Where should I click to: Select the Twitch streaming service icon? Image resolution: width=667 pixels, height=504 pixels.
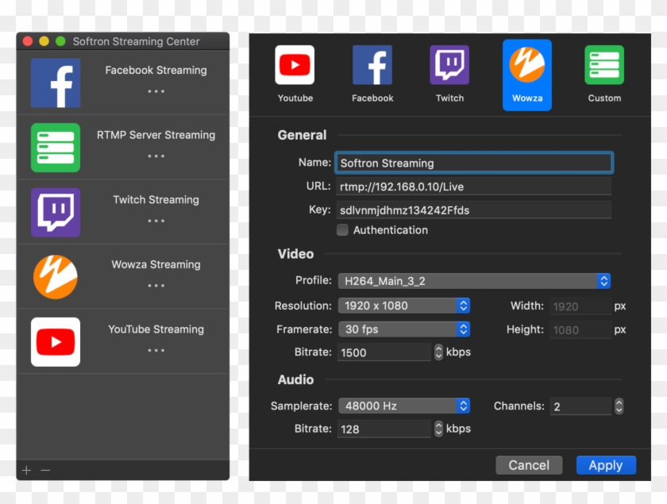pyautogui.click(x=449, y=65)
